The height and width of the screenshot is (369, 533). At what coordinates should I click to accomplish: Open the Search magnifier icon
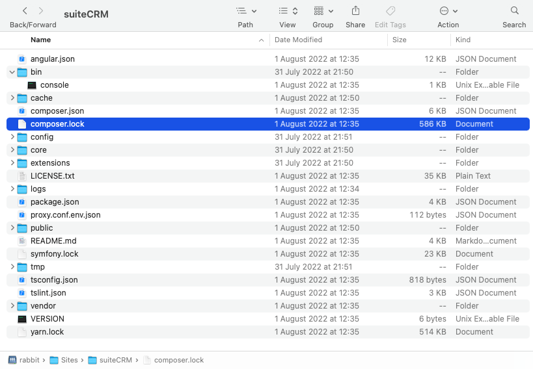(514, 11)
